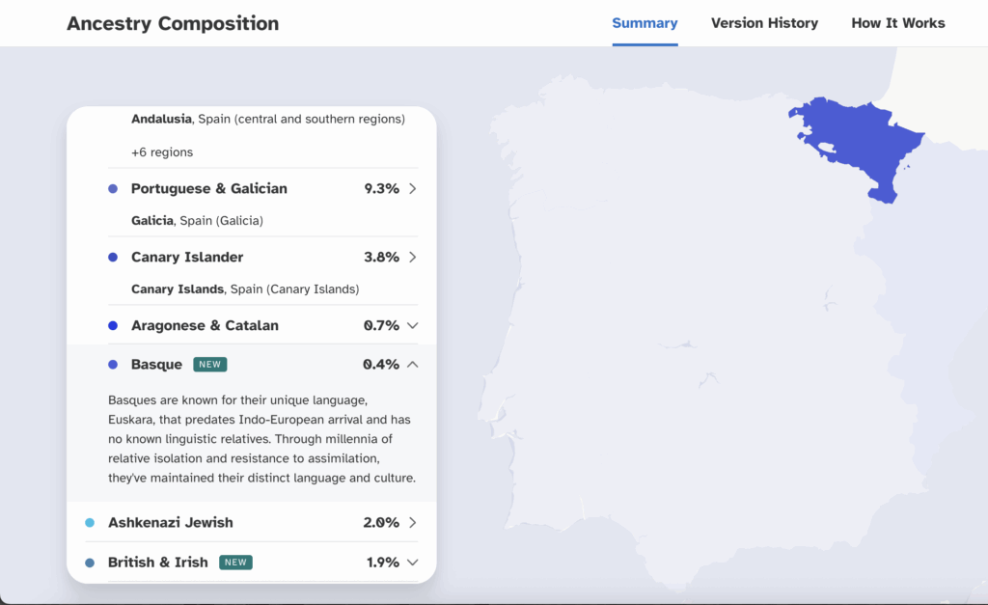988x605 pixels.
Task: Open Ashkenazi Jewish details arrow
Action: click(x=413, y=523)
